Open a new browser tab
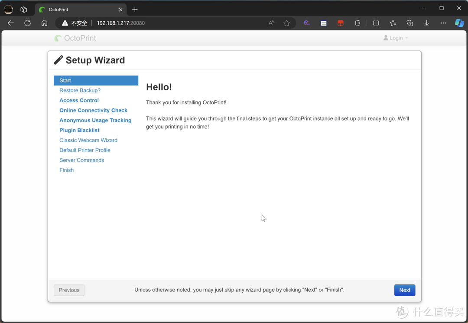This screenshot has height=323, width=468. (x=135, y=9)
